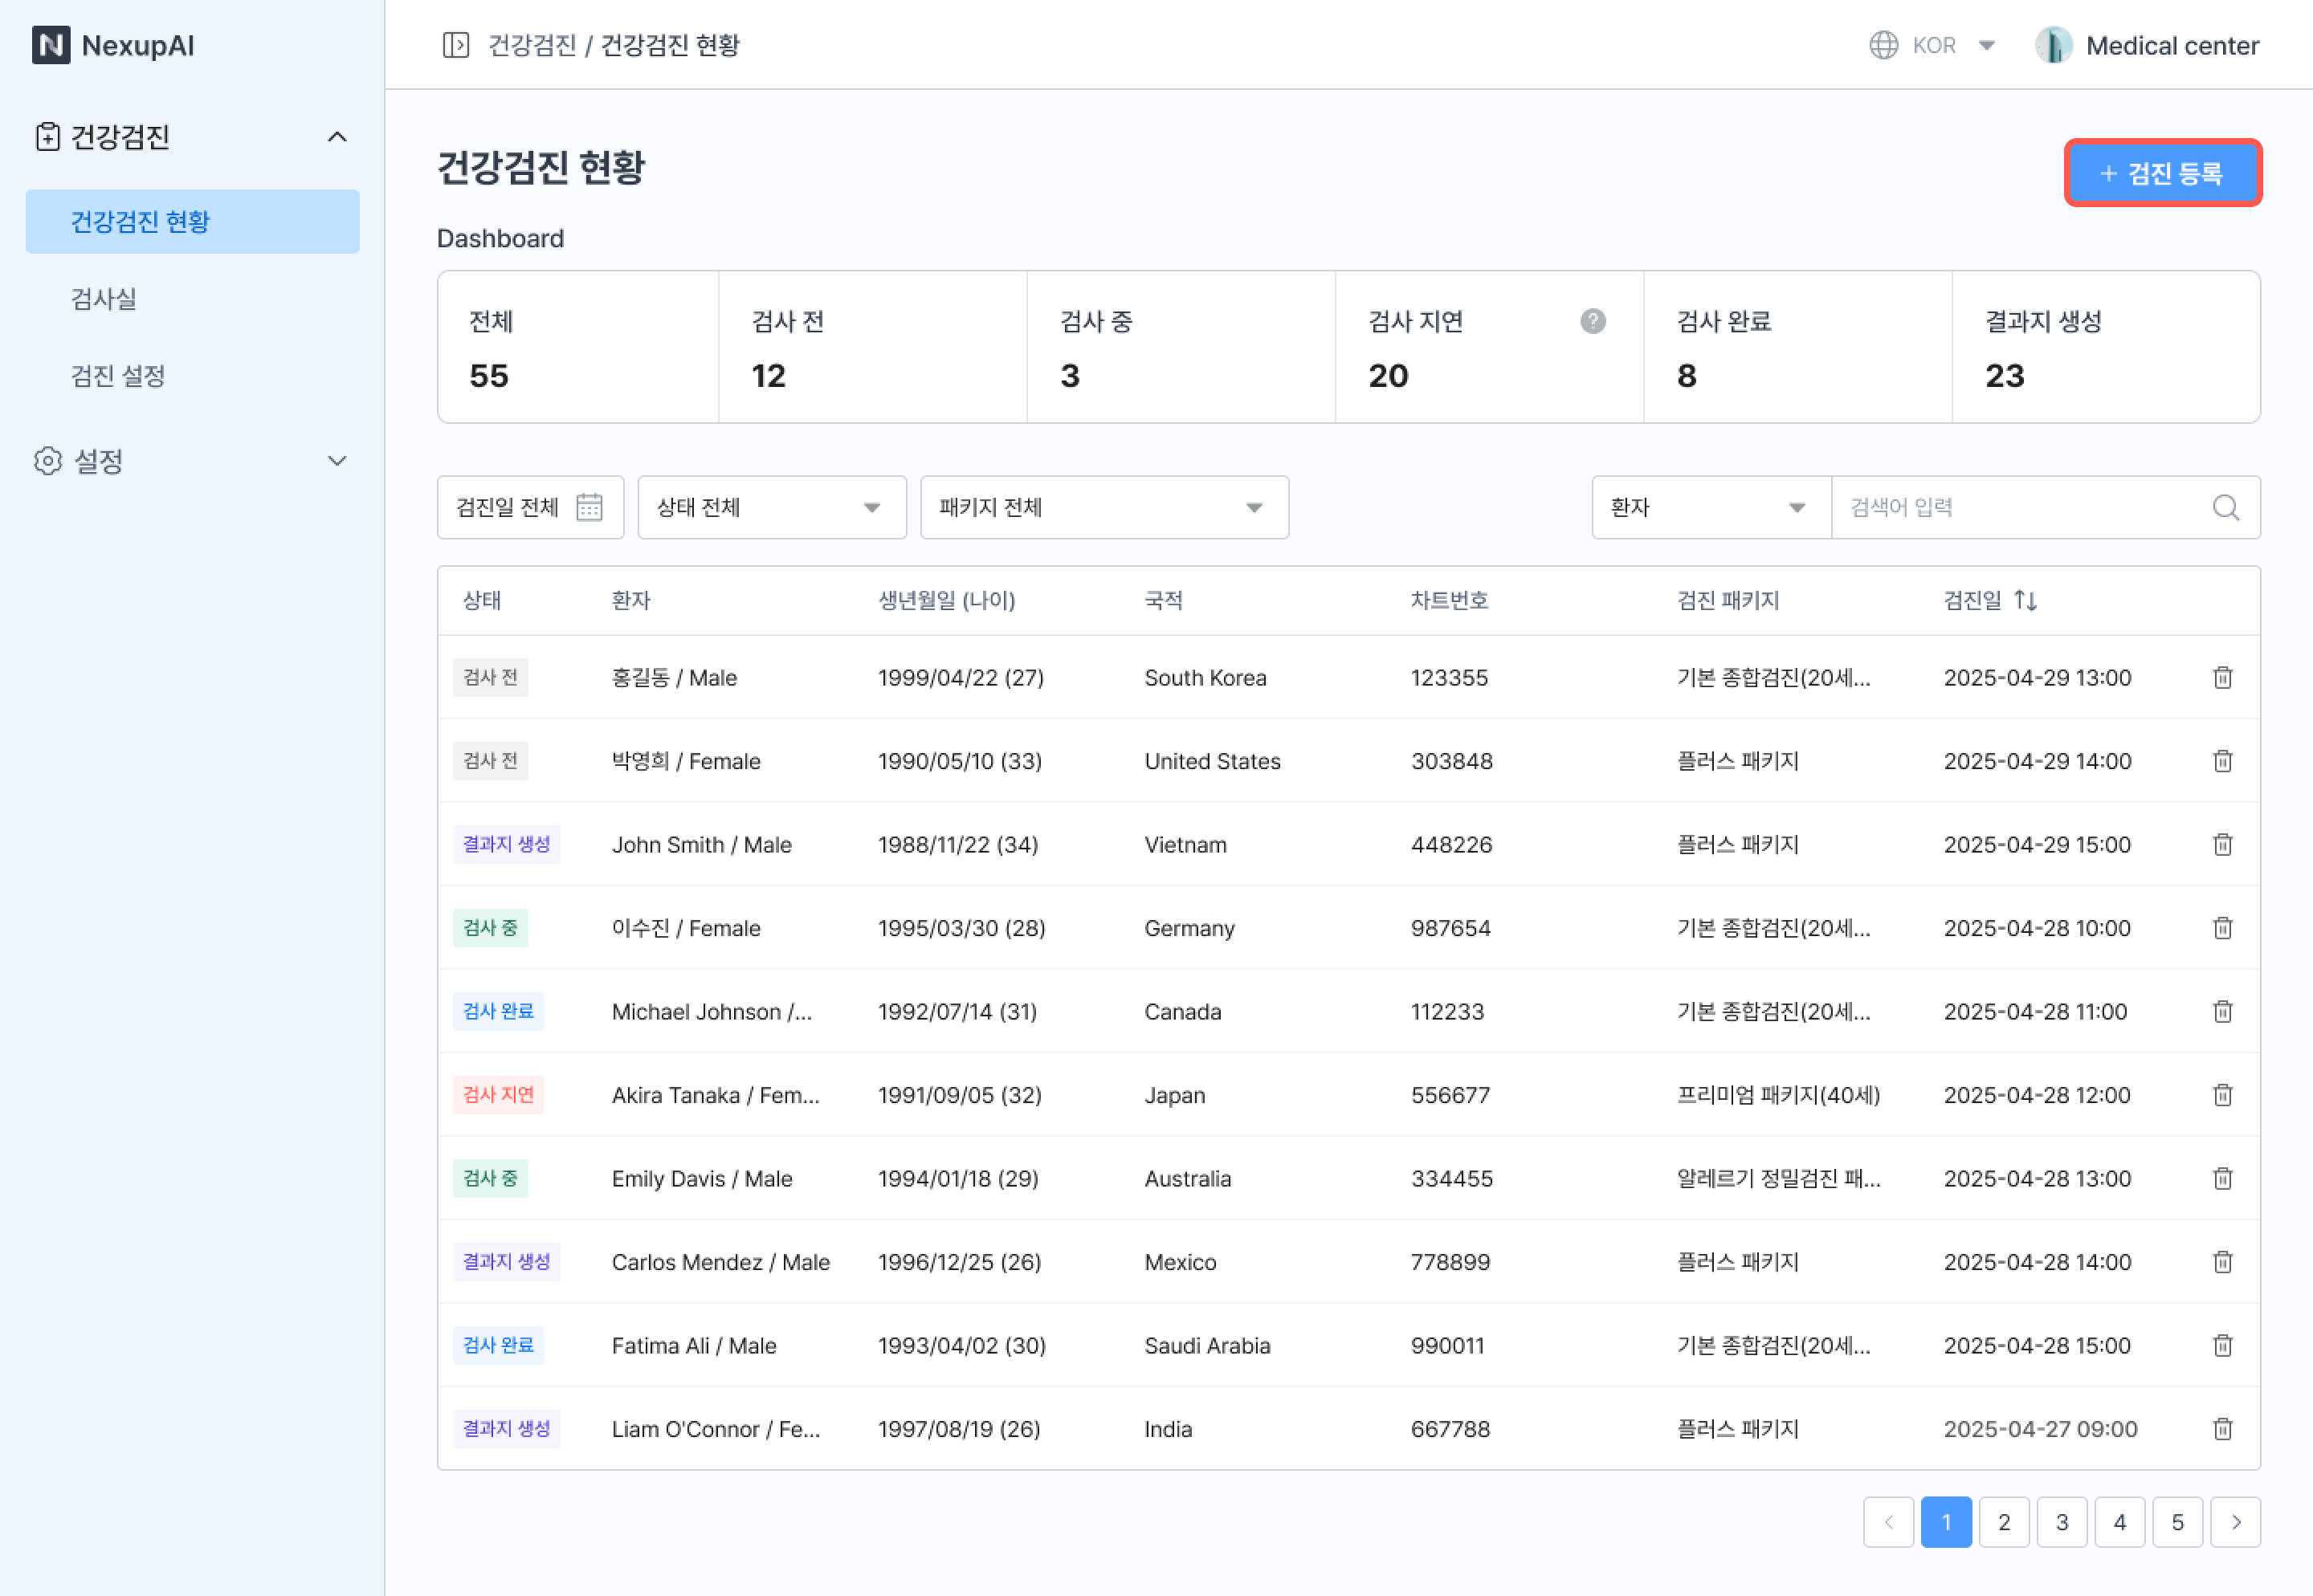The width and height of the screenshot is (2313, 1596).
Task: Open 검사실 in the sidebar
Action: pyautogui.click(x=104, y=298)
